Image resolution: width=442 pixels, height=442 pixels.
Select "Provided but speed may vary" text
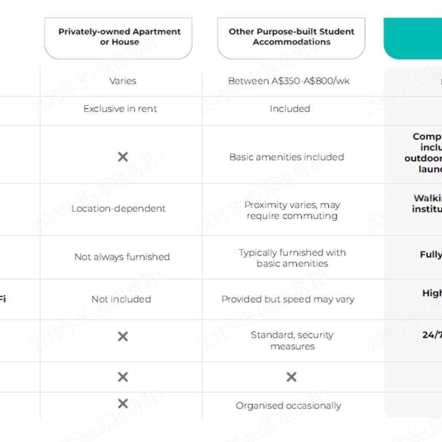click(x=288, y=299)
